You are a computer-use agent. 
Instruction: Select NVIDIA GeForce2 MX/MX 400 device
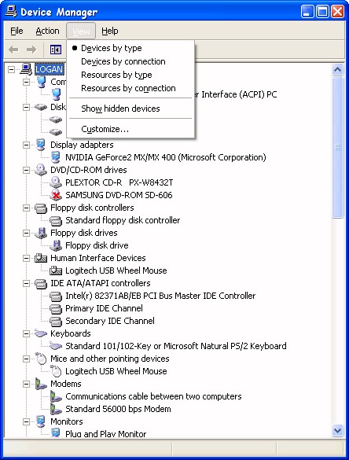pos(165,157)
